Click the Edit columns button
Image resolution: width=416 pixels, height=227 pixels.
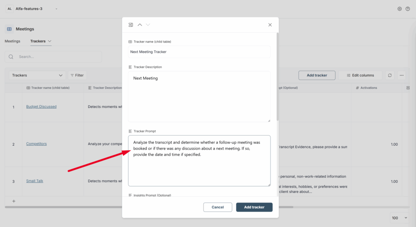tap(360, 75)
